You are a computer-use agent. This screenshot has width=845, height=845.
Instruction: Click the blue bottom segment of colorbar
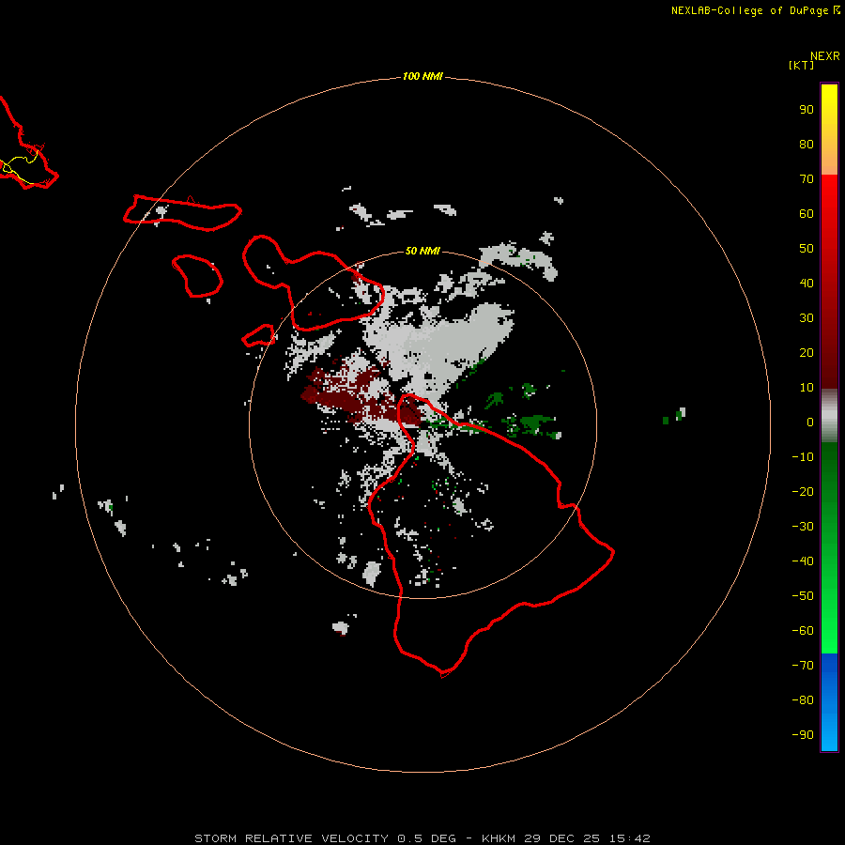[x=829, y=702]
